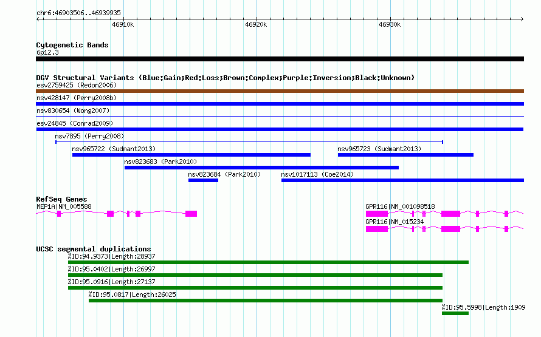
Task: Open the Cytogenetic Bands track heading
Action: tap(72, 45)
